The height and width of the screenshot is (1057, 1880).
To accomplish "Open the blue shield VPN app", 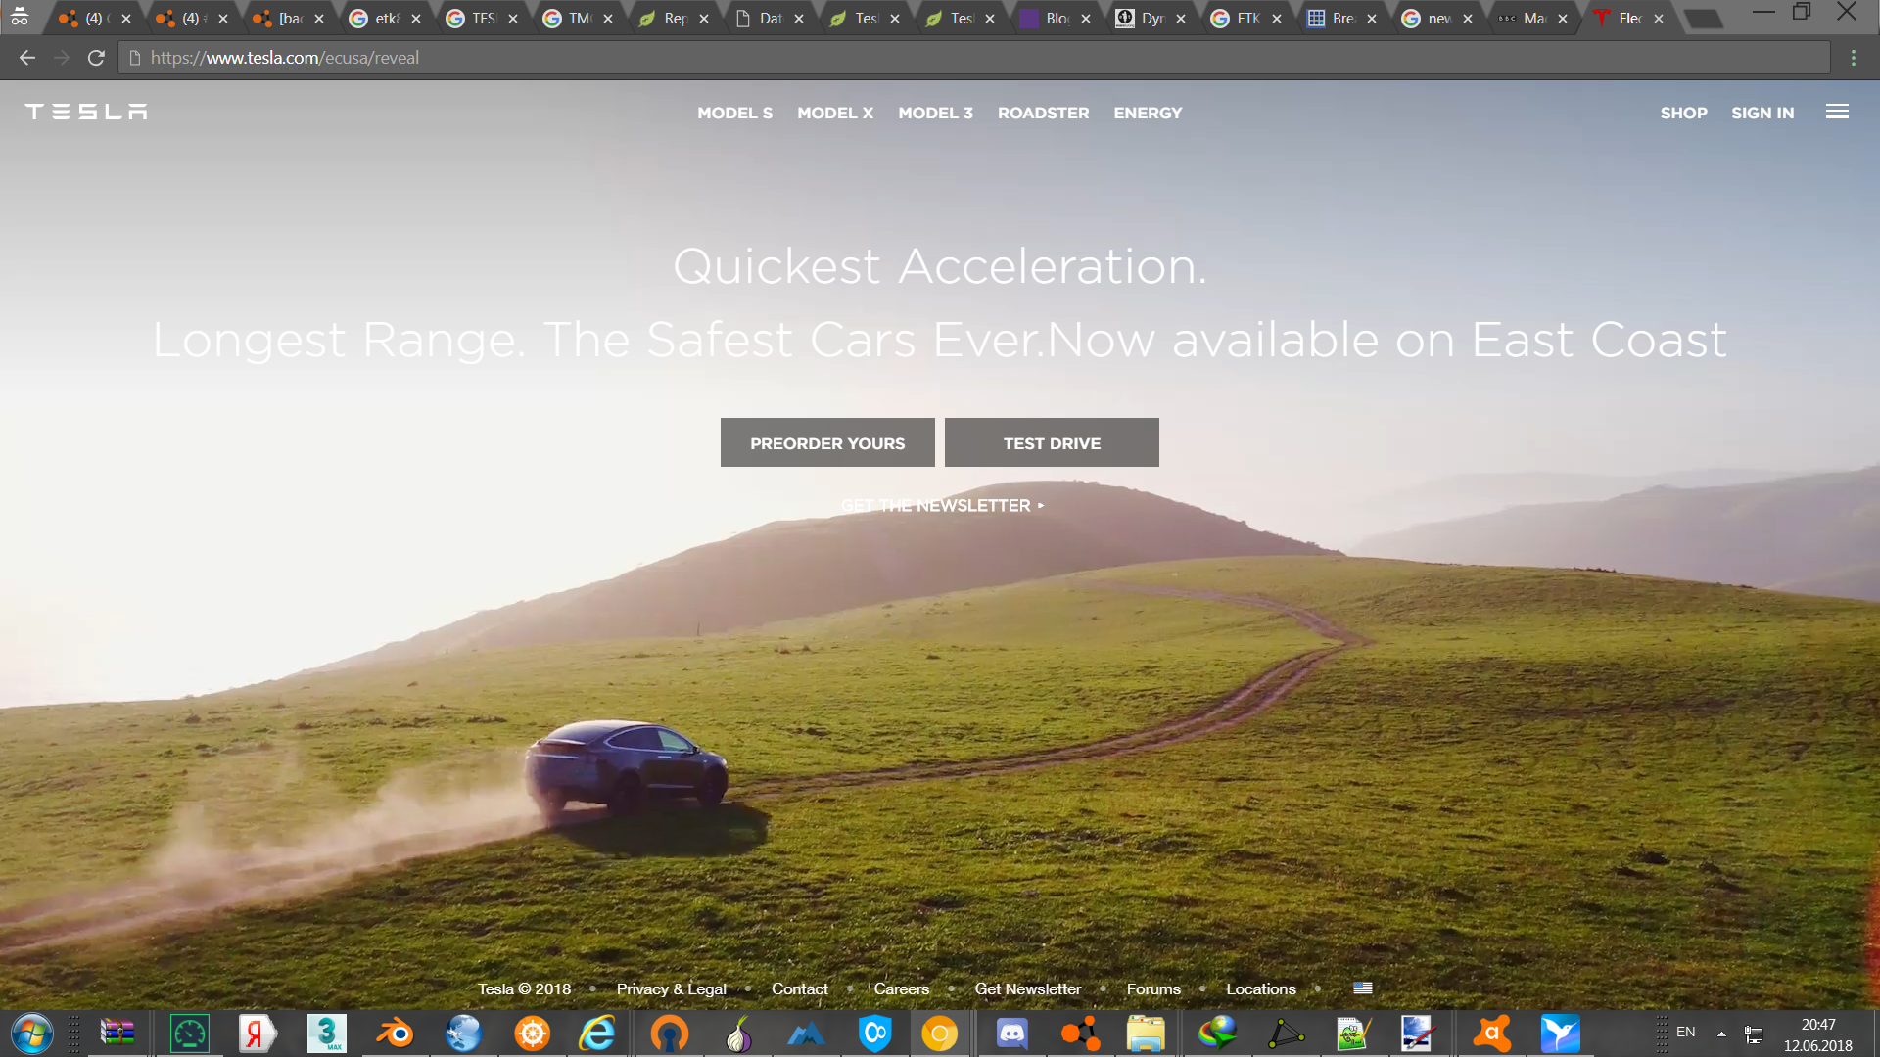I will click(x=875, y=1034).
